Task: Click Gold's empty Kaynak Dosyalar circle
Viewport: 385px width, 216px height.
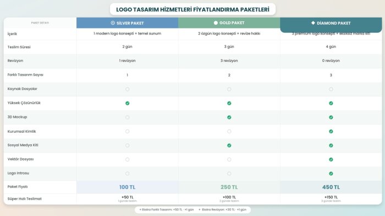Action: tap(229, 89)
